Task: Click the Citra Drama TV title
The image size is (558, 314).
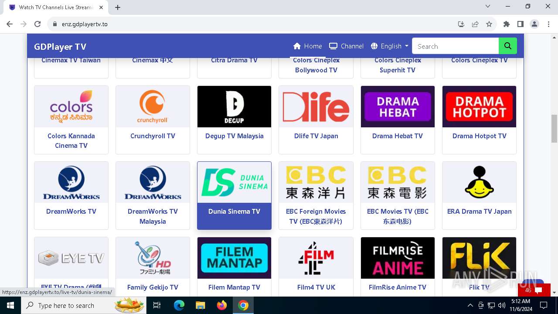Action: click(x=234, y=60)
